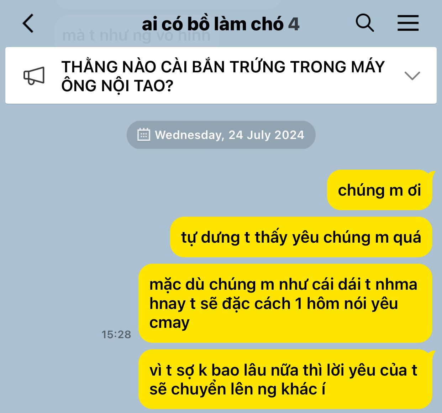Tap the calendar icon in the date pill
The height and width of the screenshot is (413, 442).
143,135
